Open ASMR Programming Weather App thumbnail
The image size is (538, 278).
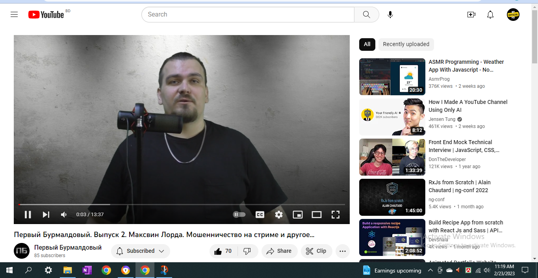pos(392,77)
